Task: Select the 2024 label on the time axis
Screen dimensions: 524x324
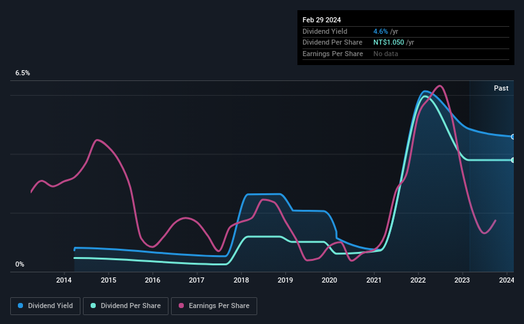Action: [x=507, y=280]
